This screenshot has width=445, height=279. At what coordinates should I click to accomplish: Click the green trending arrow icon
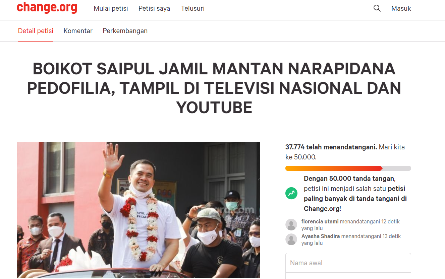click(x=291, y=193)
